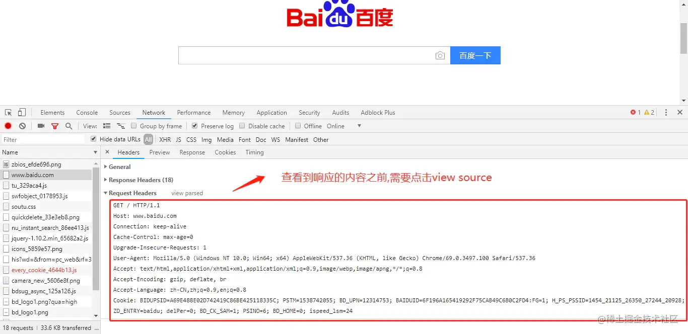Open the Security tab
The height and width of the screenshot is (334, 688).
pos(309,112)
